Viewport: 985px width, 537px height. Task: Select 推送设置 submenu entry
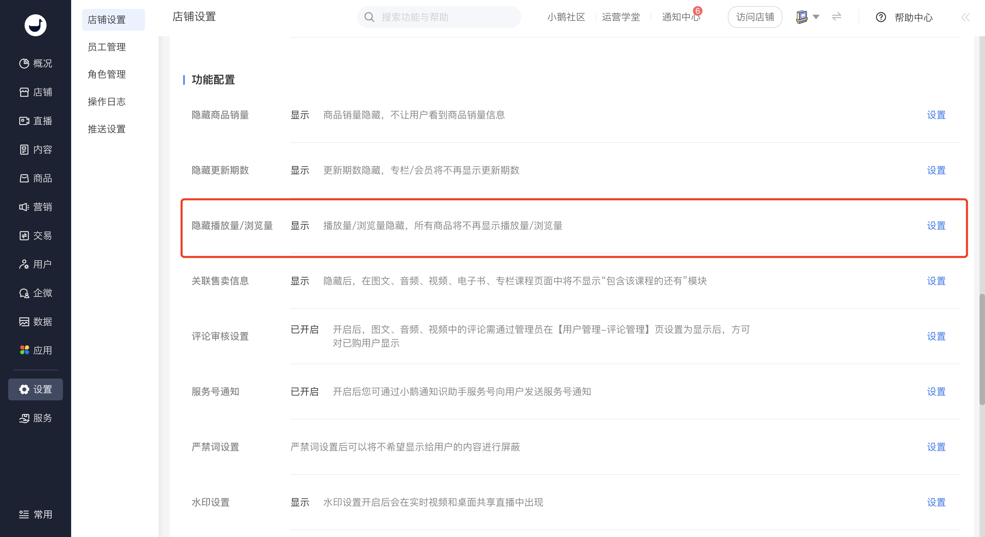[107, 129]
